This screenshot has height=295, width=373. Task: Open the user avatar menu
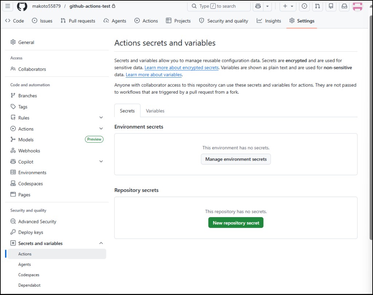(357, 6)
